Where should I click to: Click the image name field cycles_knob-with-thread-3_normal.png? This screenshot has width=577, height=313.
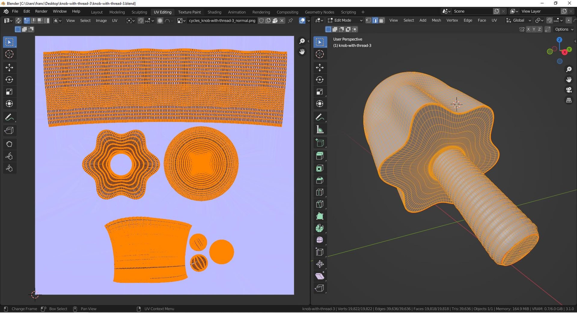pos(222,20)
